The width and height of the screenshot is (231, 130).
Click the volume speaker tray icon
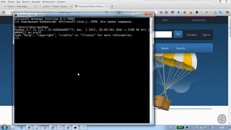[x=213, y=127]
